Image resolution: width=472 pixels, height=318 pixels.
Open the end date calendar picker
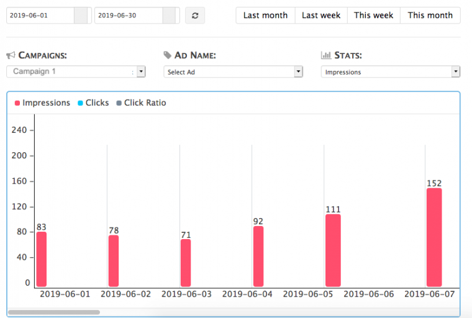click(169, 16)
